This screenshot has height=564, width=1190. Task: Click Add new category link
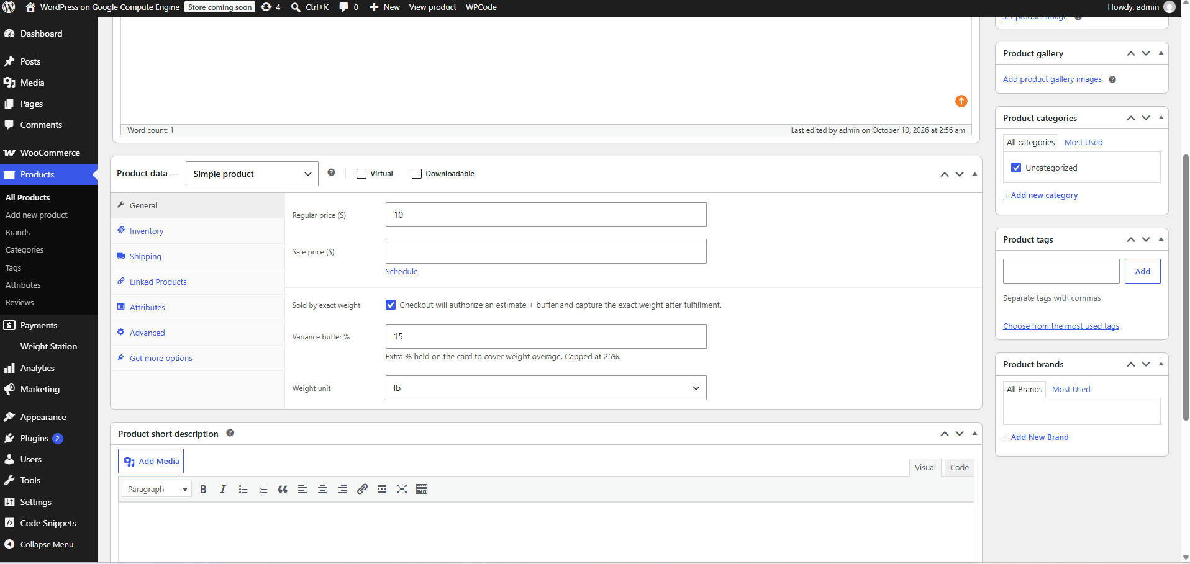click(x=1040, y=195)
